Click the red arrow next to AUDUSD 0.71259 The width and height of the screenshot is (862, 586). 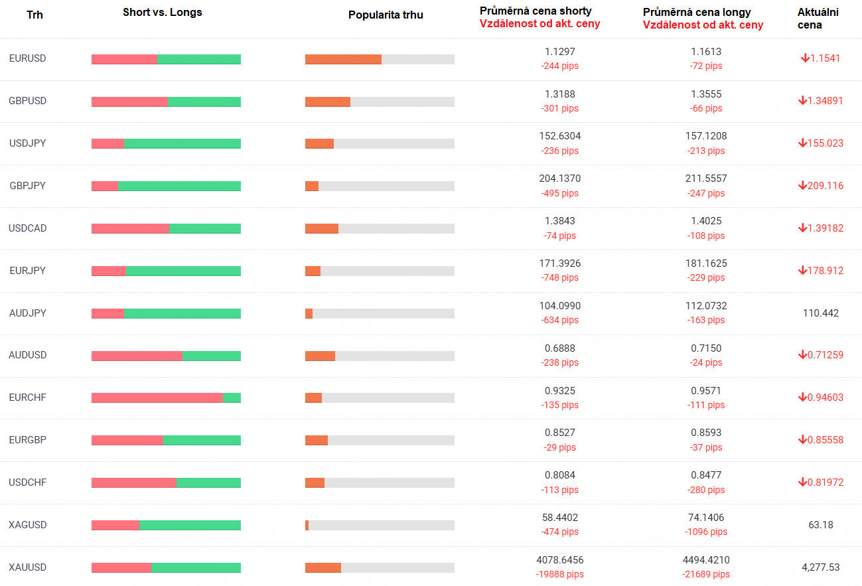(x=802, y=355)
